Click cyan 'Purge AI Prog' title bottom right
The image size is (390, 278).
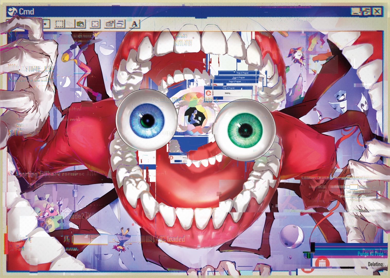(x=370, y=254)
